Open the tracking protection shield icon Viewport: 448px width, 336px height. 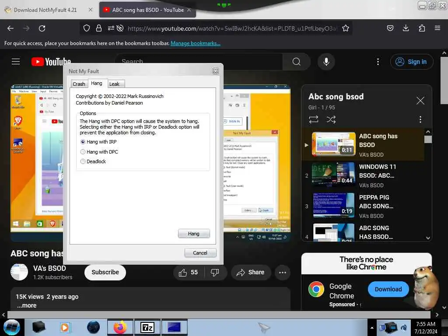click(x=87, y=28)
